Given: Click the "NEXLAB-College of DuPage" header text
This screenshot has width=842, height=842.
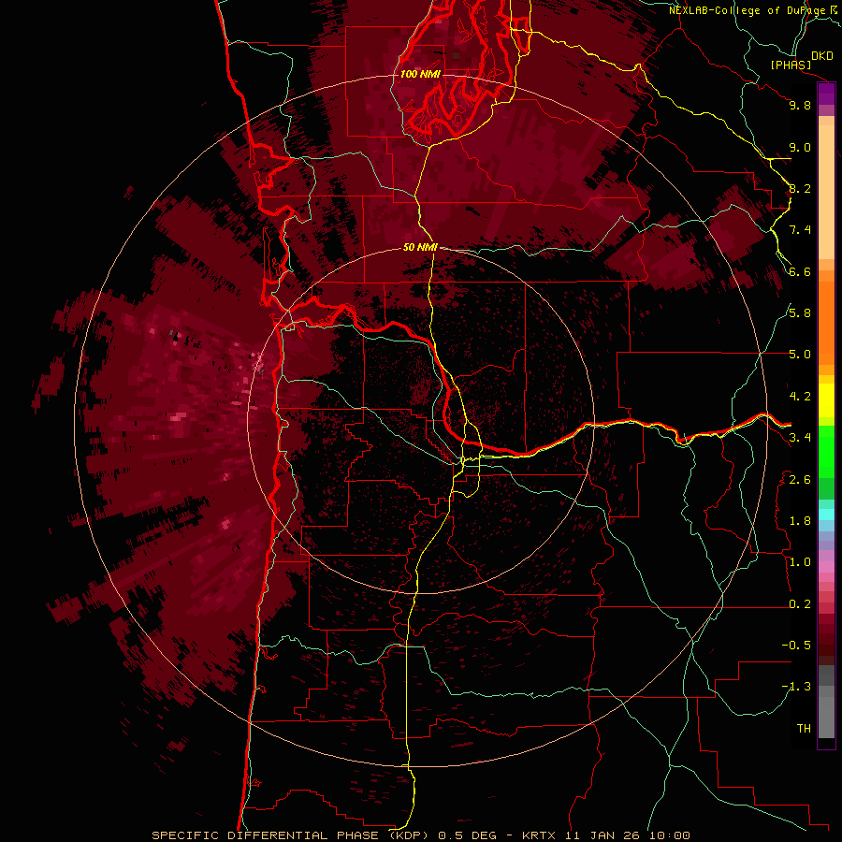Looking at the screenshot, I should 748,10.
